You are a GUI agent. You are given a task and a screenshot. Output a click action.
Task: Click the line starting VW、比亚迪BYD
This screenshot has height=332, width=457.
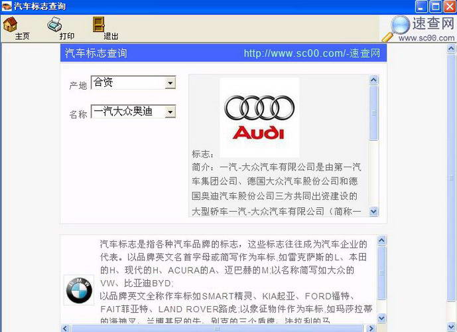point(137,284)
